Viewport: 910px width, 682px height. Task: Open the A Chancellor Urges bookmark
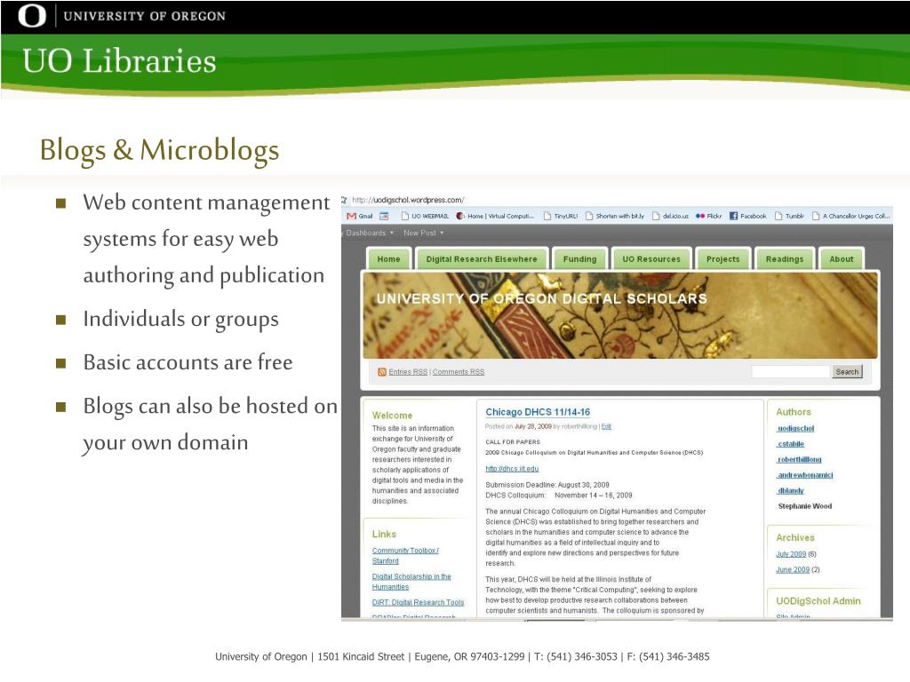point(850,217)
